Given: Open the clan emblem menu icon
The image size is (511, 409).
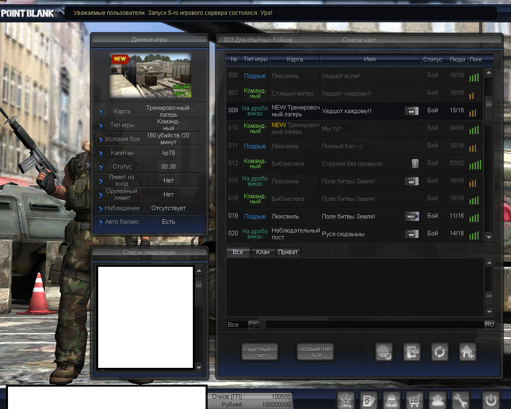Looking at the screenshot, I should click(346, 400).
